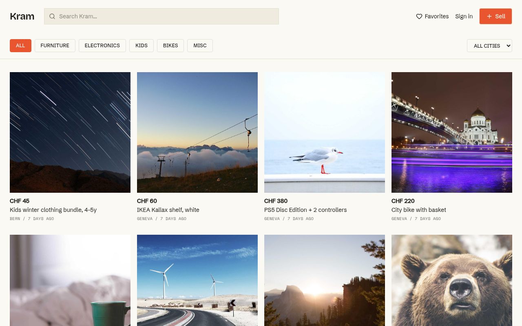The width and height of the screenshot is (522, 326).
Task: Open IKEA Kallax shelf listing photo
Action: 197,132
